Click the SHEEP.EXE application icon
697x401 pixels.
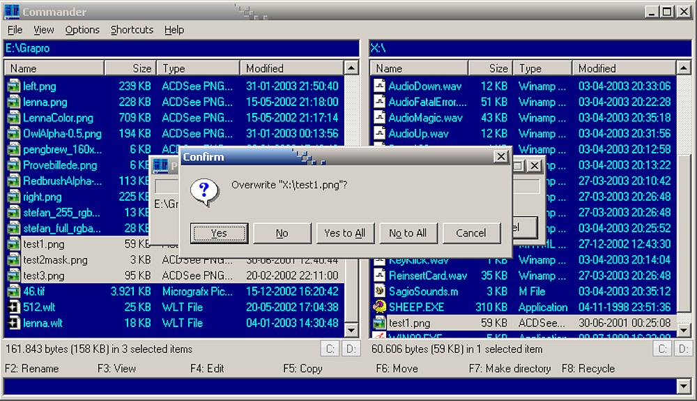pos(379,307)
